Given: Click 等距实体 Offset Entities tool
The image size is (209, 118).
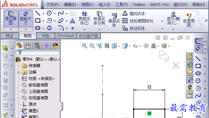Looking at the screenshot, I should click(x=114, y=20).
